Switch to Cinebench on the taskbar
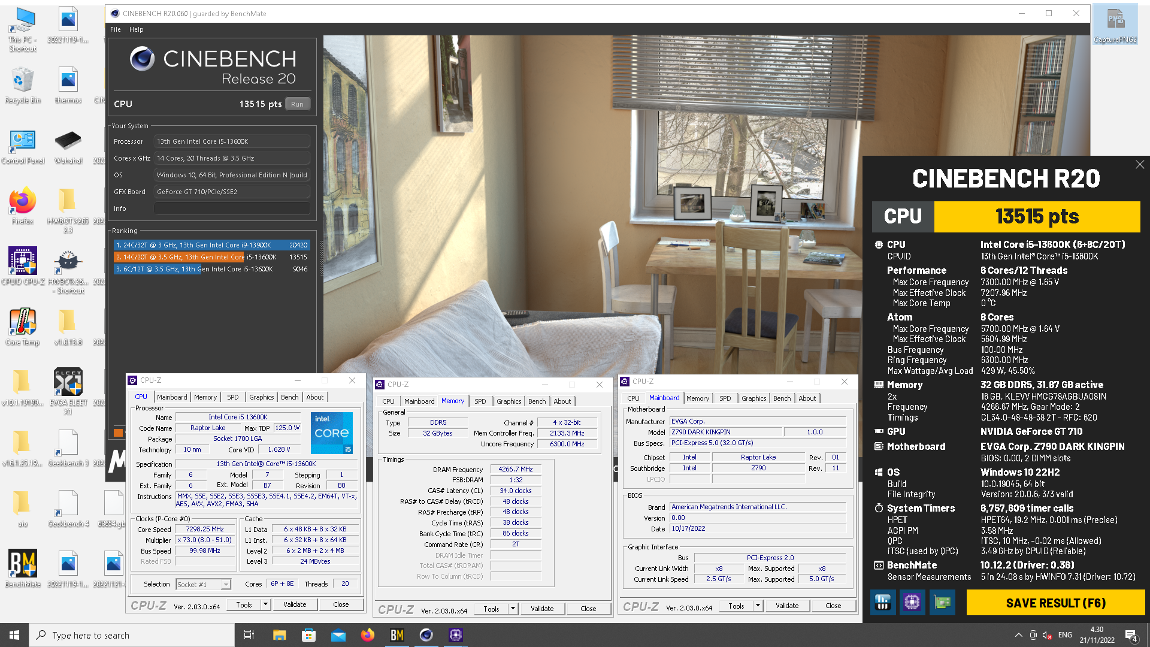Screen dimensions: 1150x647 [426, 635]
